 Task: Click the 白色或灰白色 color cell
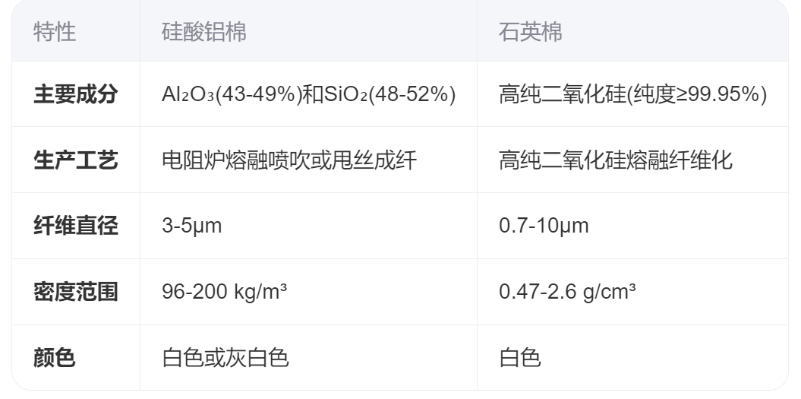(x=225, y=357)
